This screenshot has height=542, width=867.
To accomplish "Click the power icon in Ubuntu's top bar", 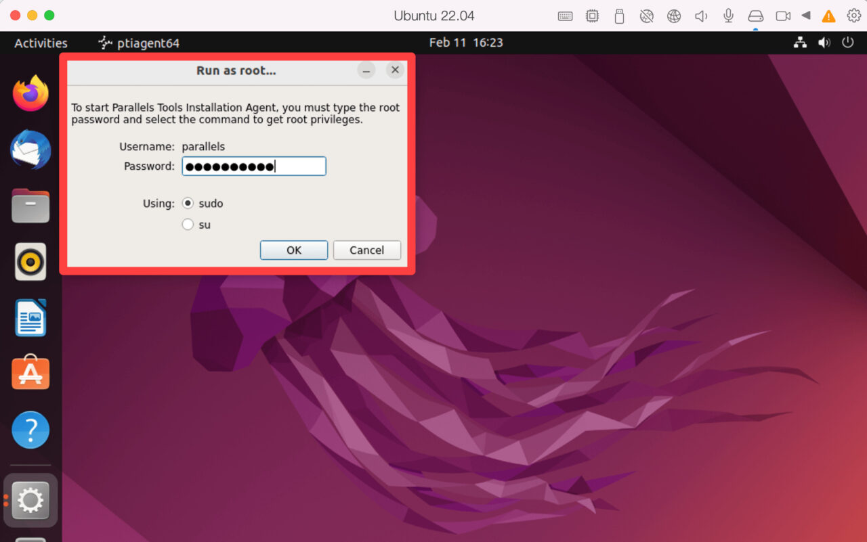I will (x=848, y=43).
